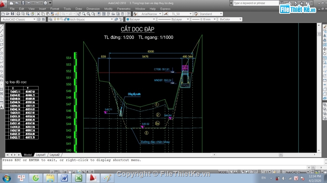Expand the ArialNarow text style dropdown
Viewport: 327px width, 183px height.
tap(160, 14)
